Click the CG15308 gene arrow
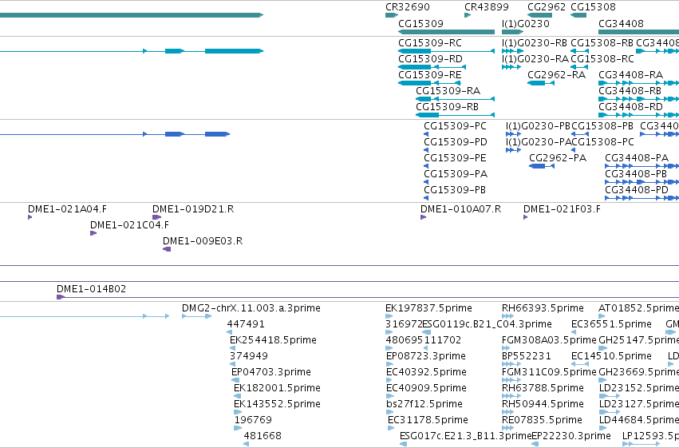 [x=578, y=15]
